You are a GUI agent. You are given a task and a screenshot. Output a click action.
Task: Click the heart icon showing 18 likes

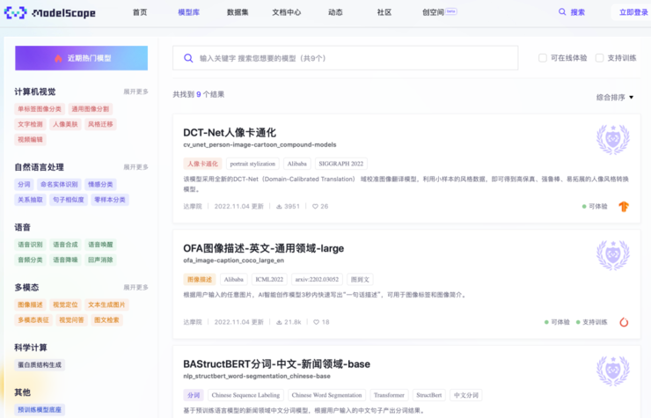pyautogui.click(x=316, y=322)
